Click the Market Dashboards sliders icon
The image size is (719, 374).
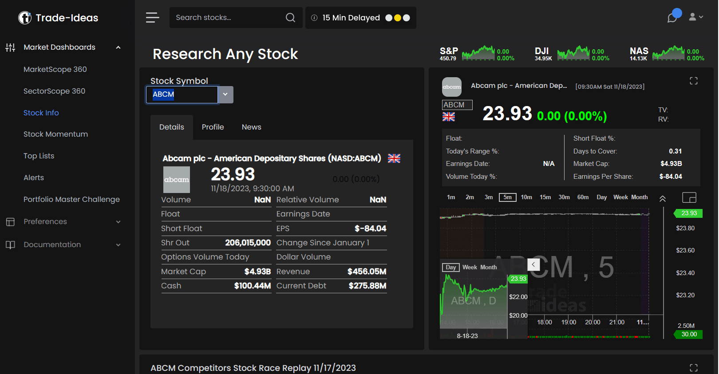click(x=10, y=47)
